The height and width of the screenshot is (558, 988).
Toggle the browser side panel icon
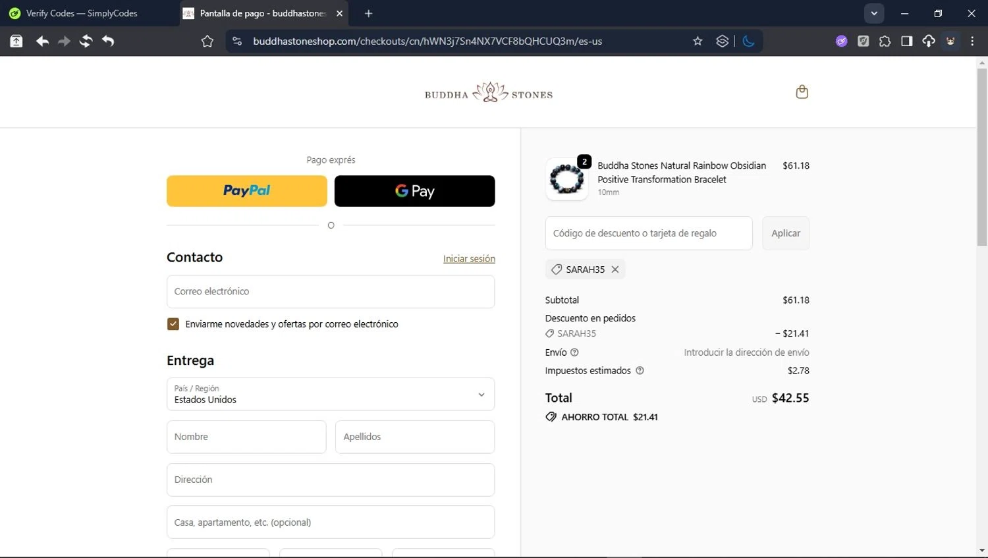click(906, 42)
